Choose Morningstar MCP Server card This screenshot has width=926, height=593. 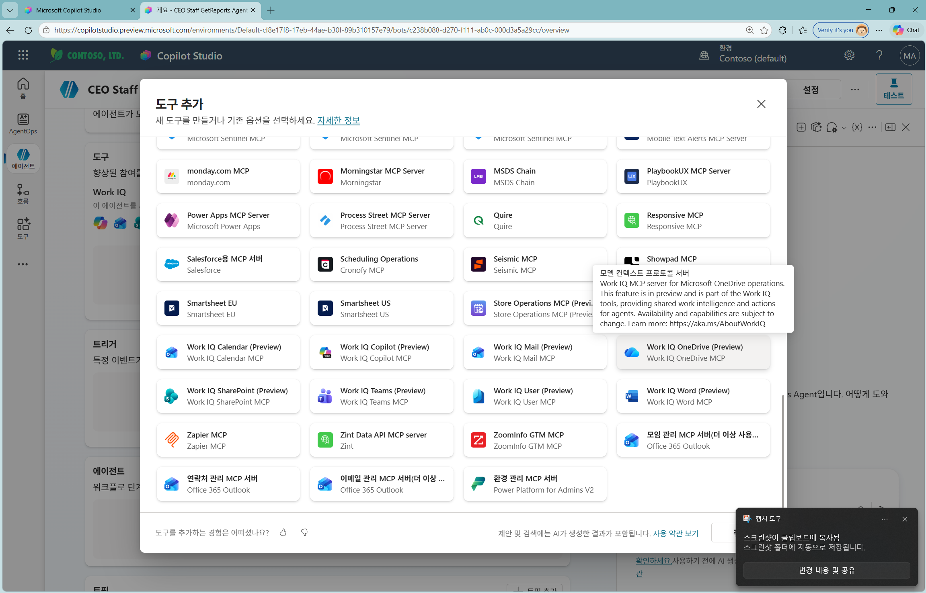coord(382,176)
